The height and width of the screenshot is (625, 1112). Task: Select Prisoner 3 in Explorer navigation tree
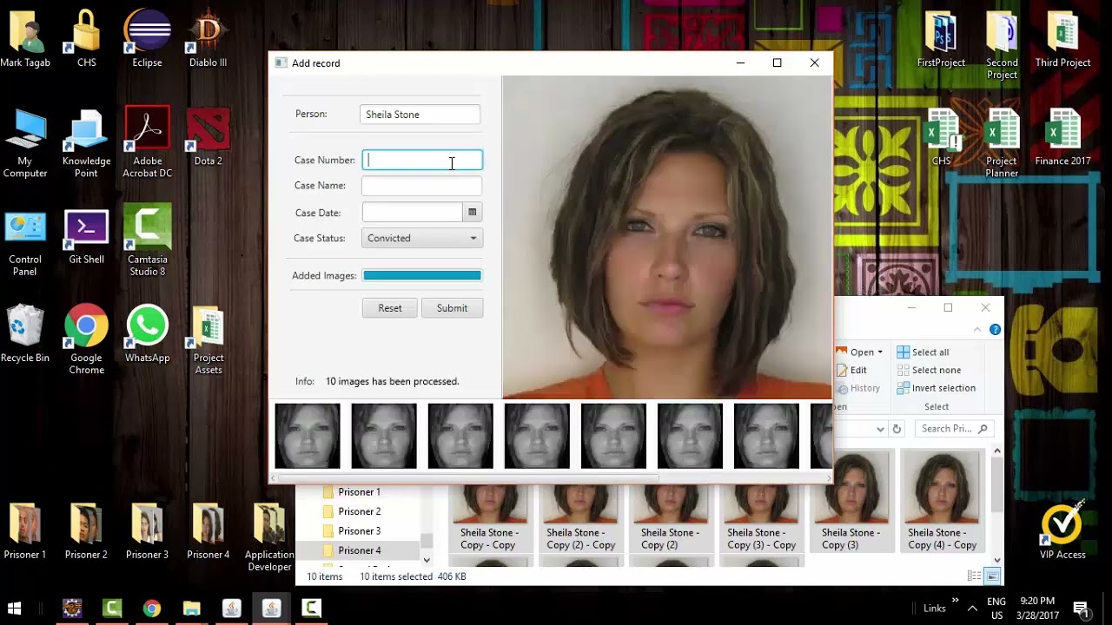[359, 531]
